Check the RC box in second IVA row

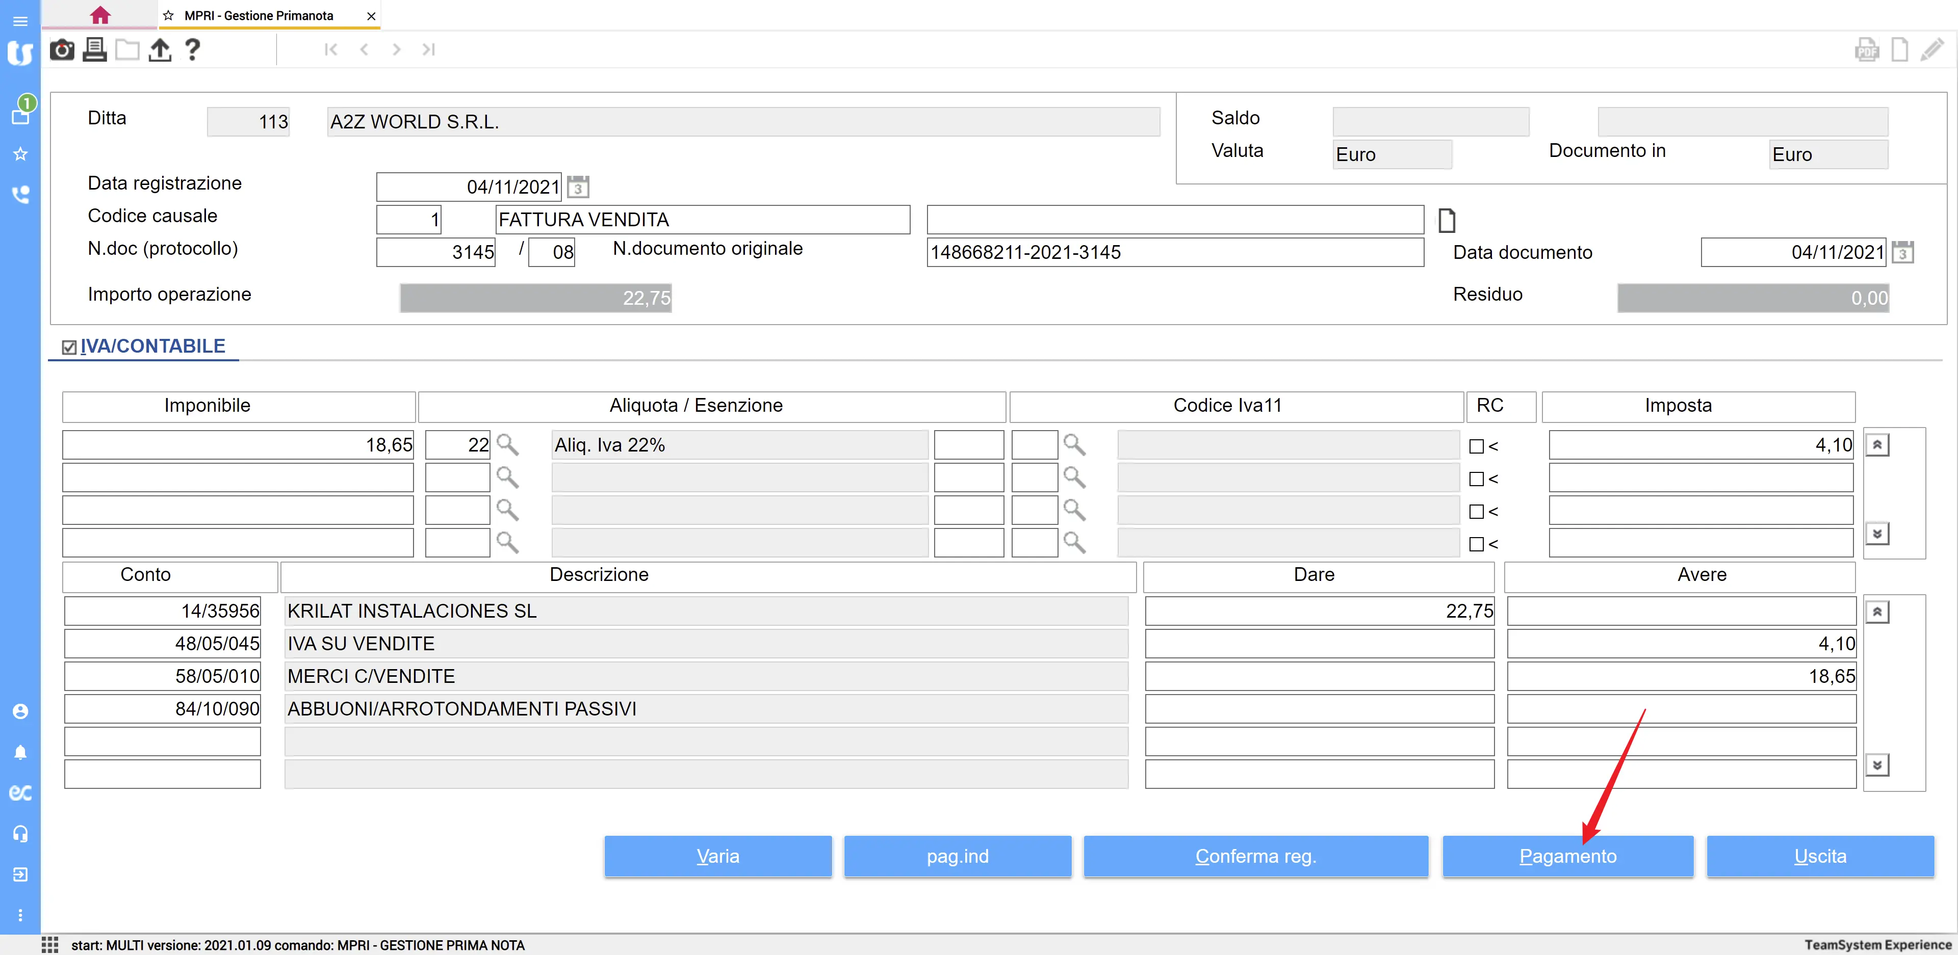(1476, 480)
